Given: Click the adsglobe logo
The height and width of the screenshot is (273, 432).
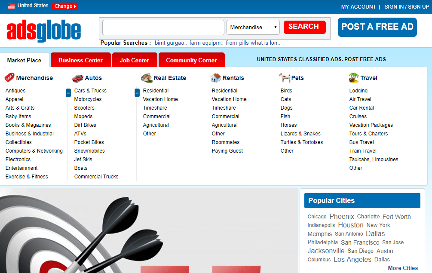Looking at the screenshot, I should (44, 31).
